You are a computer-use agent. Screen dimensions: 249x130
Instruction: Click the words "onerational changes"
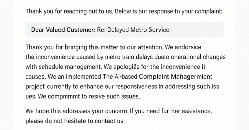coord(198,57)
